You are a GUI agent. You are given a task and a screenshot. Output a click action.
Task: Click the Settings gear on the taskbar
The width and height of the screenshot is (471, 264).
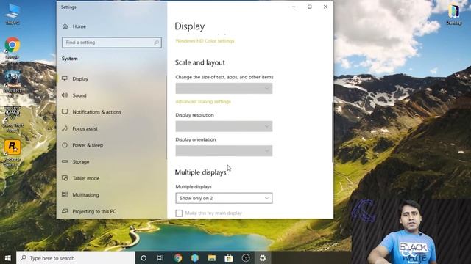point(263,258)
